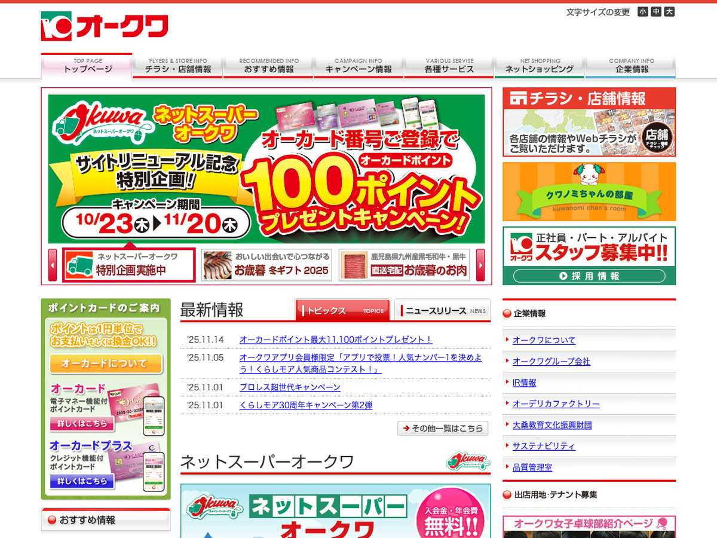
Task: Open the プロレス超世代キャンペーン news link
Action: 290,387
